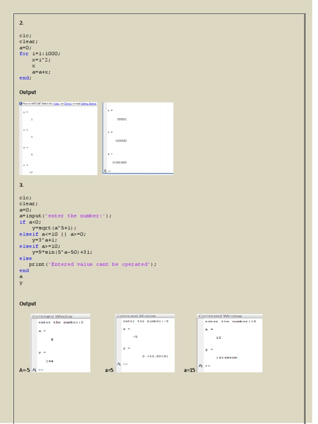The width and height of the screenshot is (318, 424).
Task: Select the Command Window title above input -5
Action: tap(136, 316)
